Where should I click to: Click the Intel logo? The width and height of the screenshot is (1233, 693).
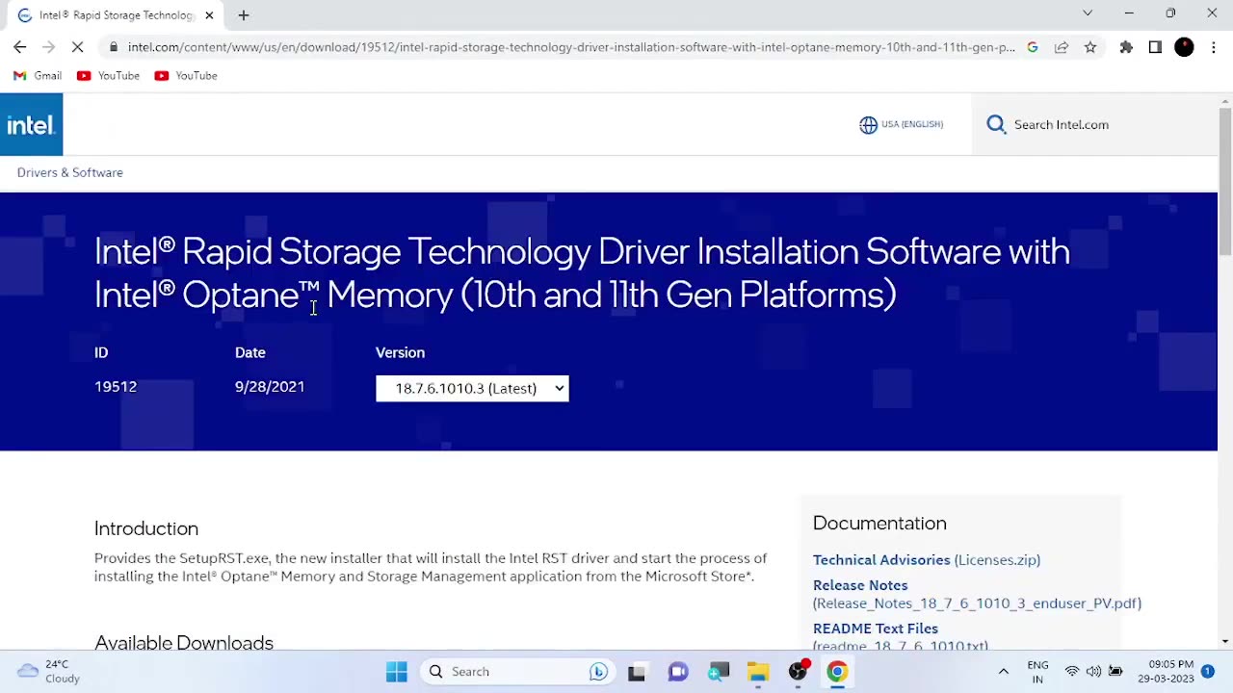tap(31, 124)
